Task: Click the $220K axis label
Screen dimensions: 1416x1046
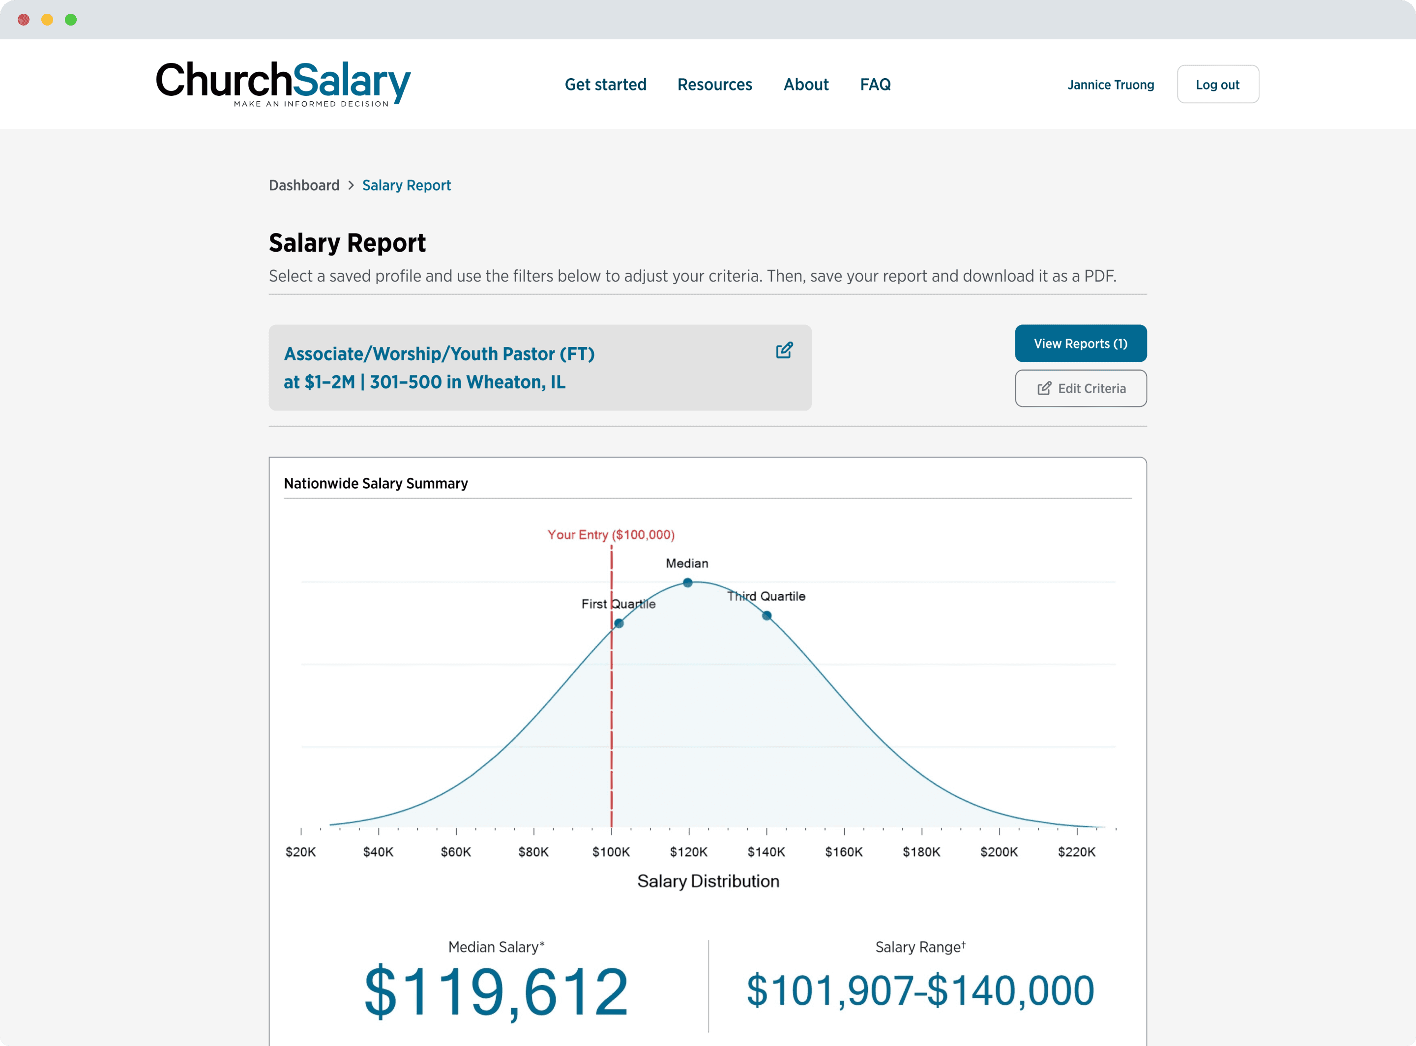Action: (x=1076, y=852)
